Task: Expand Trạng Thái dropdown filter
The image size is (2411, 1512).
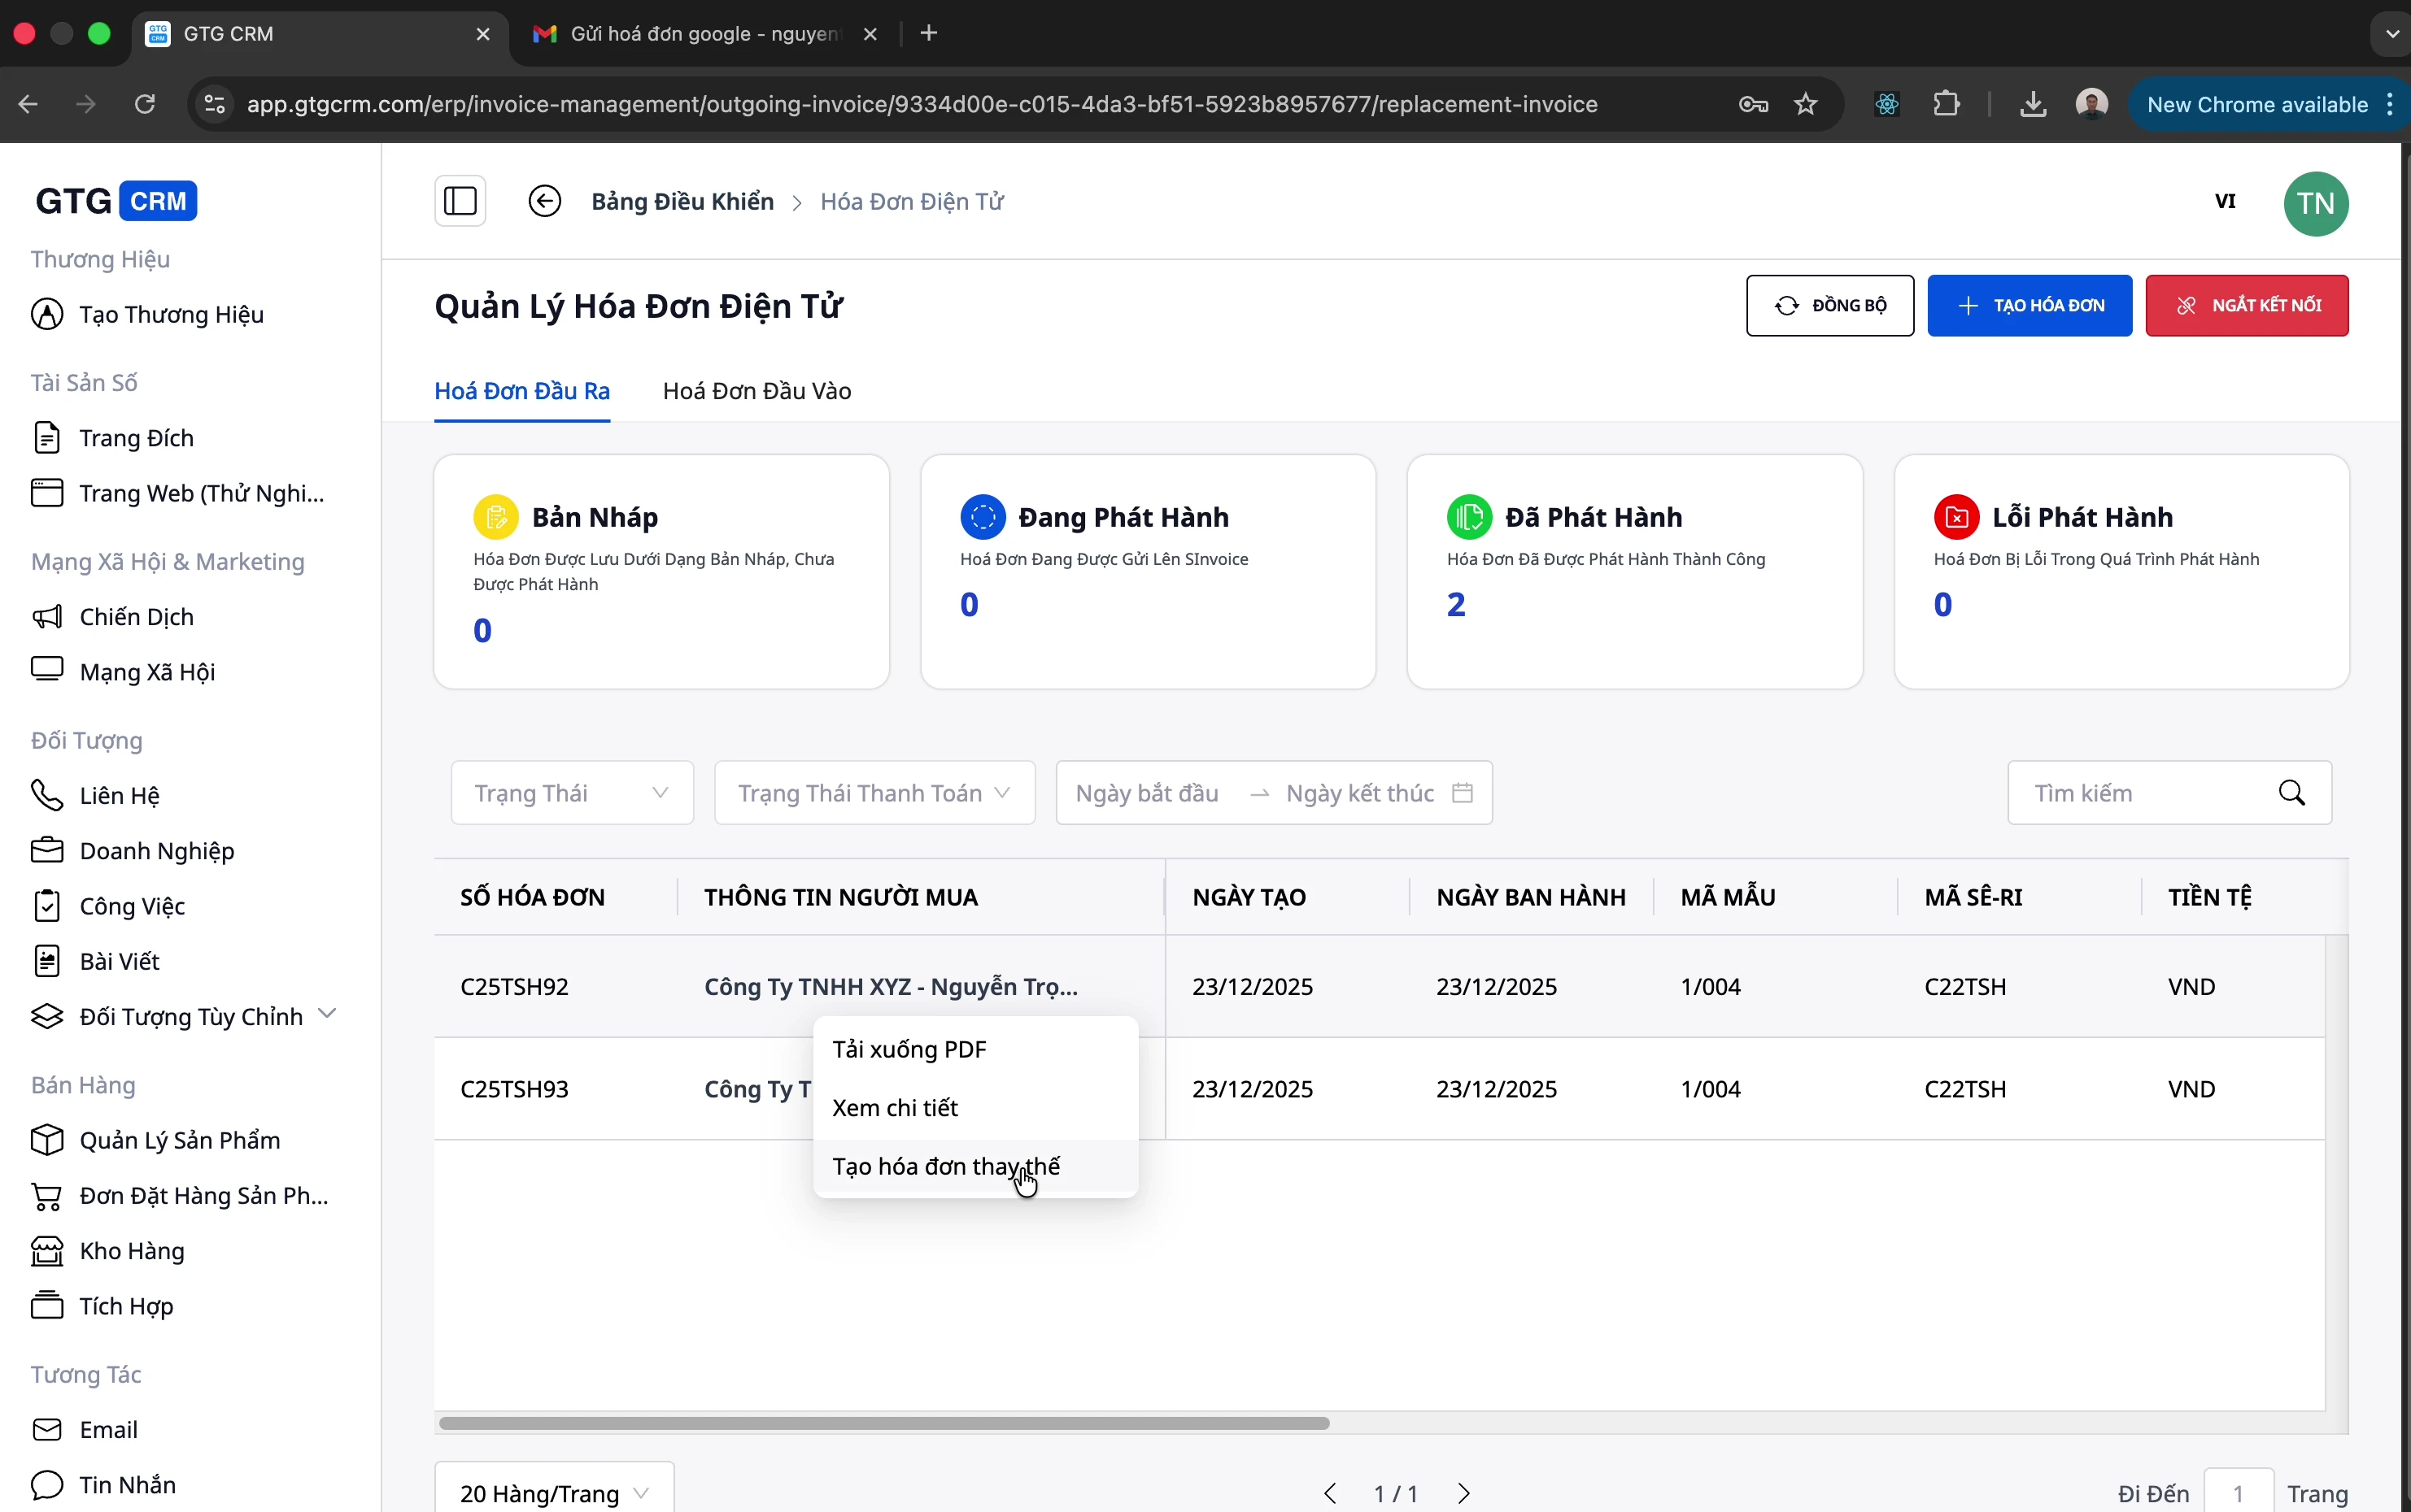Action: tap(572, 793)
